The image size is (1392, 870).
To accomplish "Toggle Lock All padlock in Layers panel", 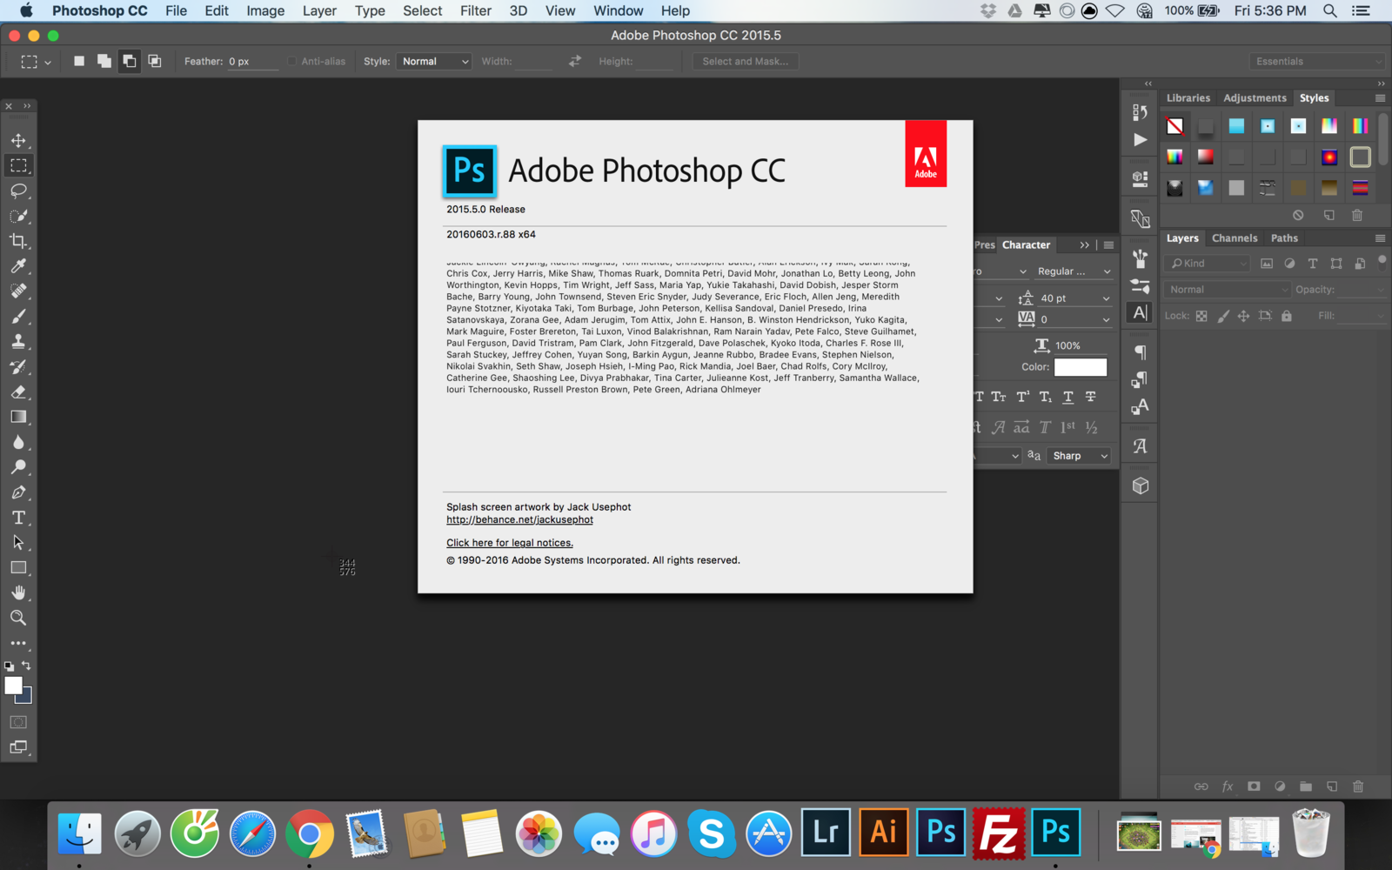I will 1287,316.
